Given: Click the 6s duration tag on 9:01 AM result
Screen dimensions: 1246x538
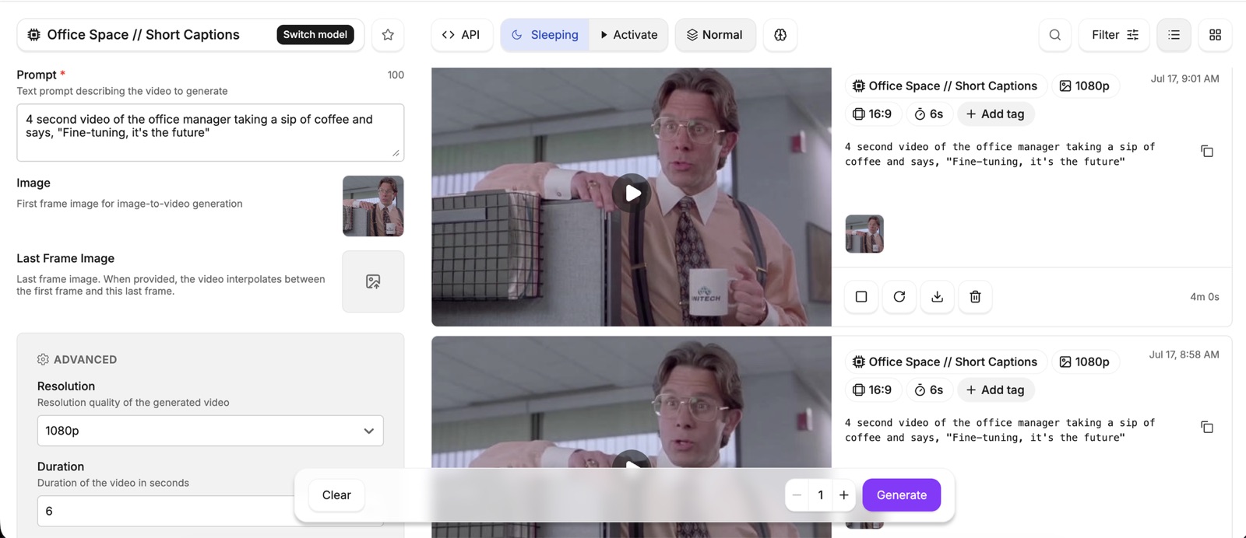Looking at the screenshot, I should (929, 114).
